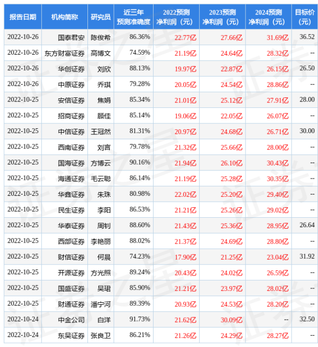The image size is (318, 347).
Task: Click target price 31.92
Action: click(x=307, y=256)
